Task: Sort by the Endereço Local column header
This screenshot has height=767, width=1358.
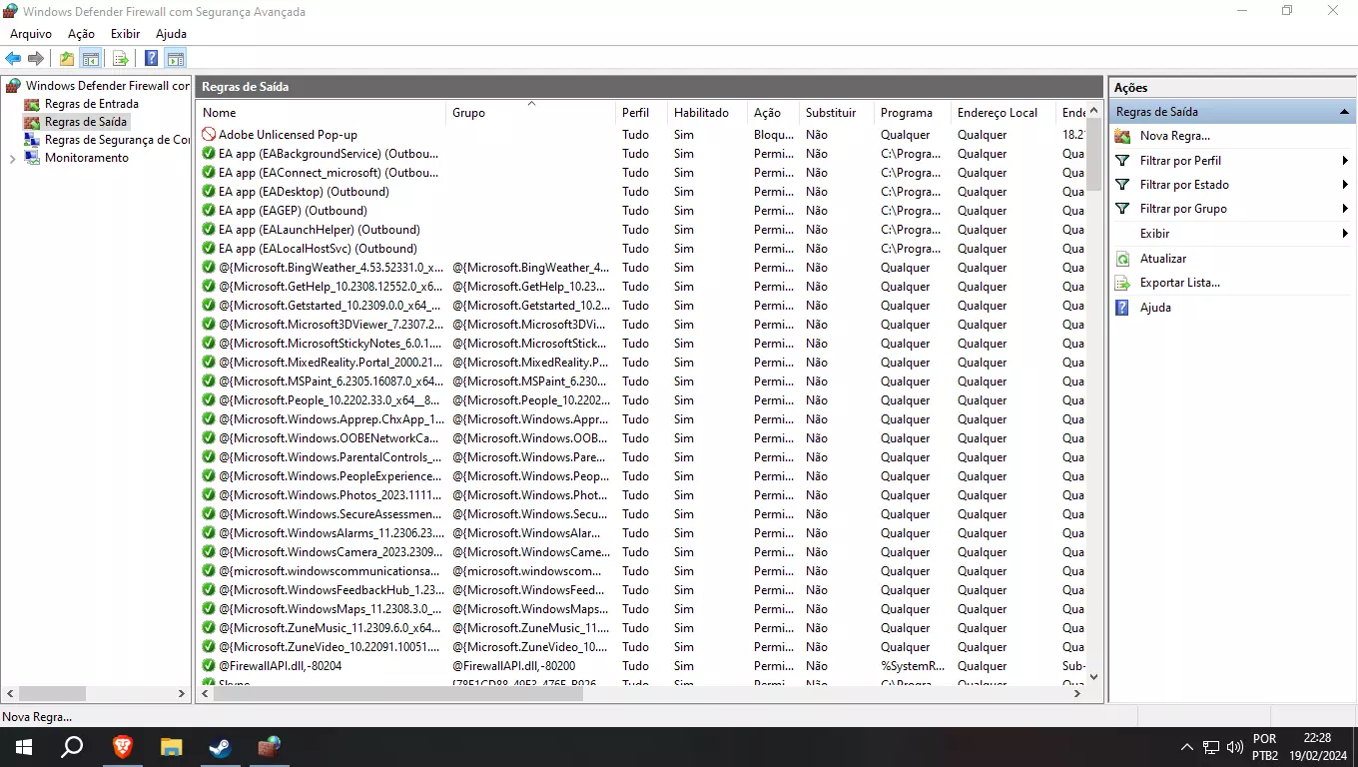Action: (x=1004, y=113)
